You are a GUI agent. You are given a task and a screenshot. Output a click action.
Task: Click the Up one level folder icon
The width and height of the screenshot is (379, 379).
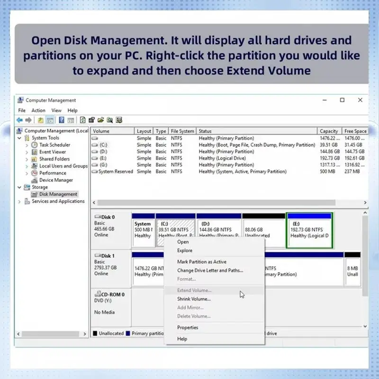(x=41, y=120)
